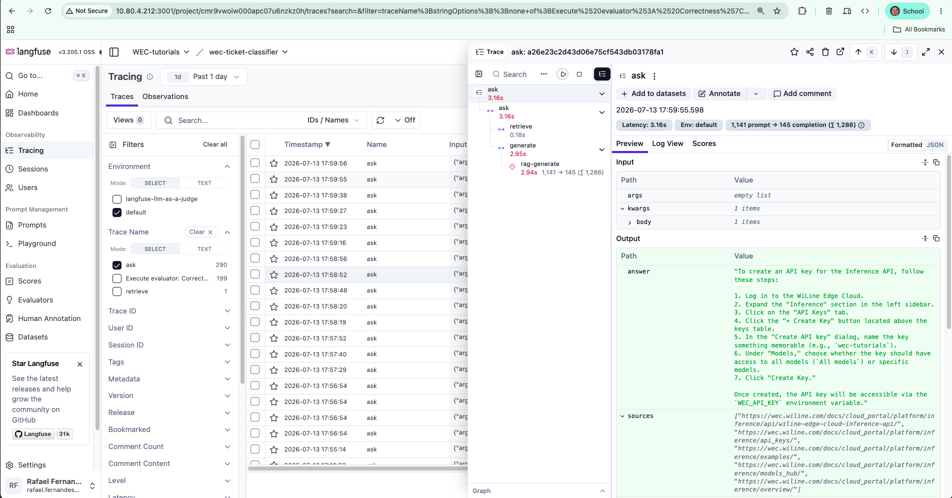Play the trace timeline button

coord(562,74)
